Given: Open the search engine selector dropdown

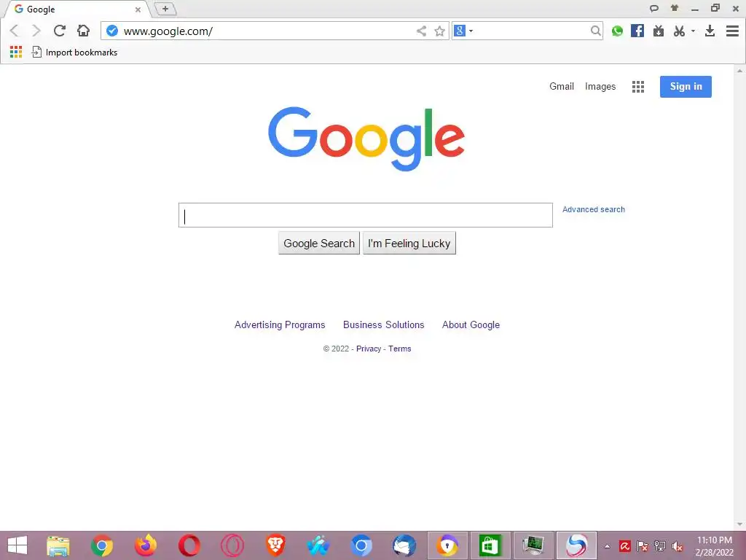Looking at the screenshot, I should pyautogui.click(x=463, y=31).
